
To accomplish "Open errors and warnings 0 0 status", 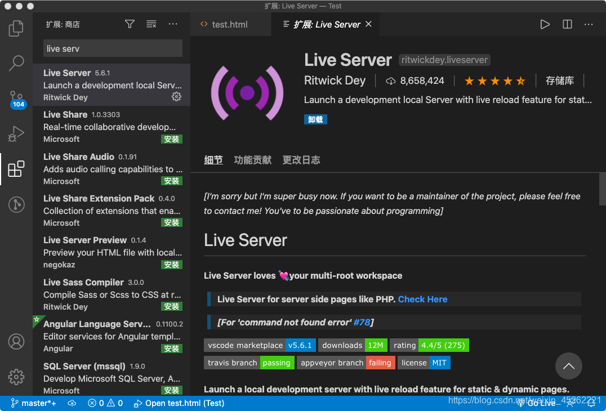I will pyautogui.click(x=105, y=403).
